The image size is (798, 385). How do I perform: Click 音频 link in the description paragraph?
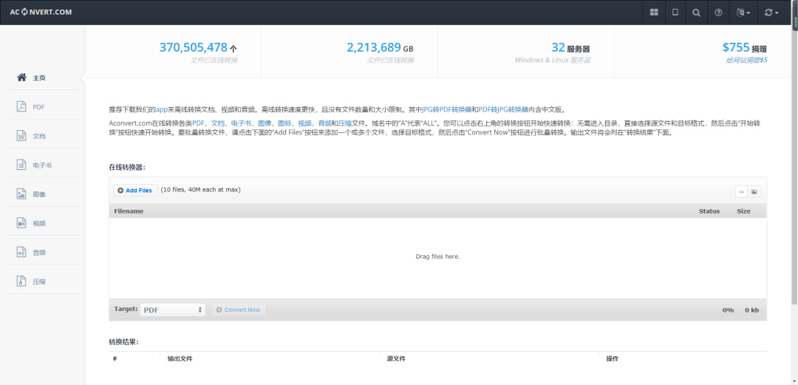pos(324,123)
